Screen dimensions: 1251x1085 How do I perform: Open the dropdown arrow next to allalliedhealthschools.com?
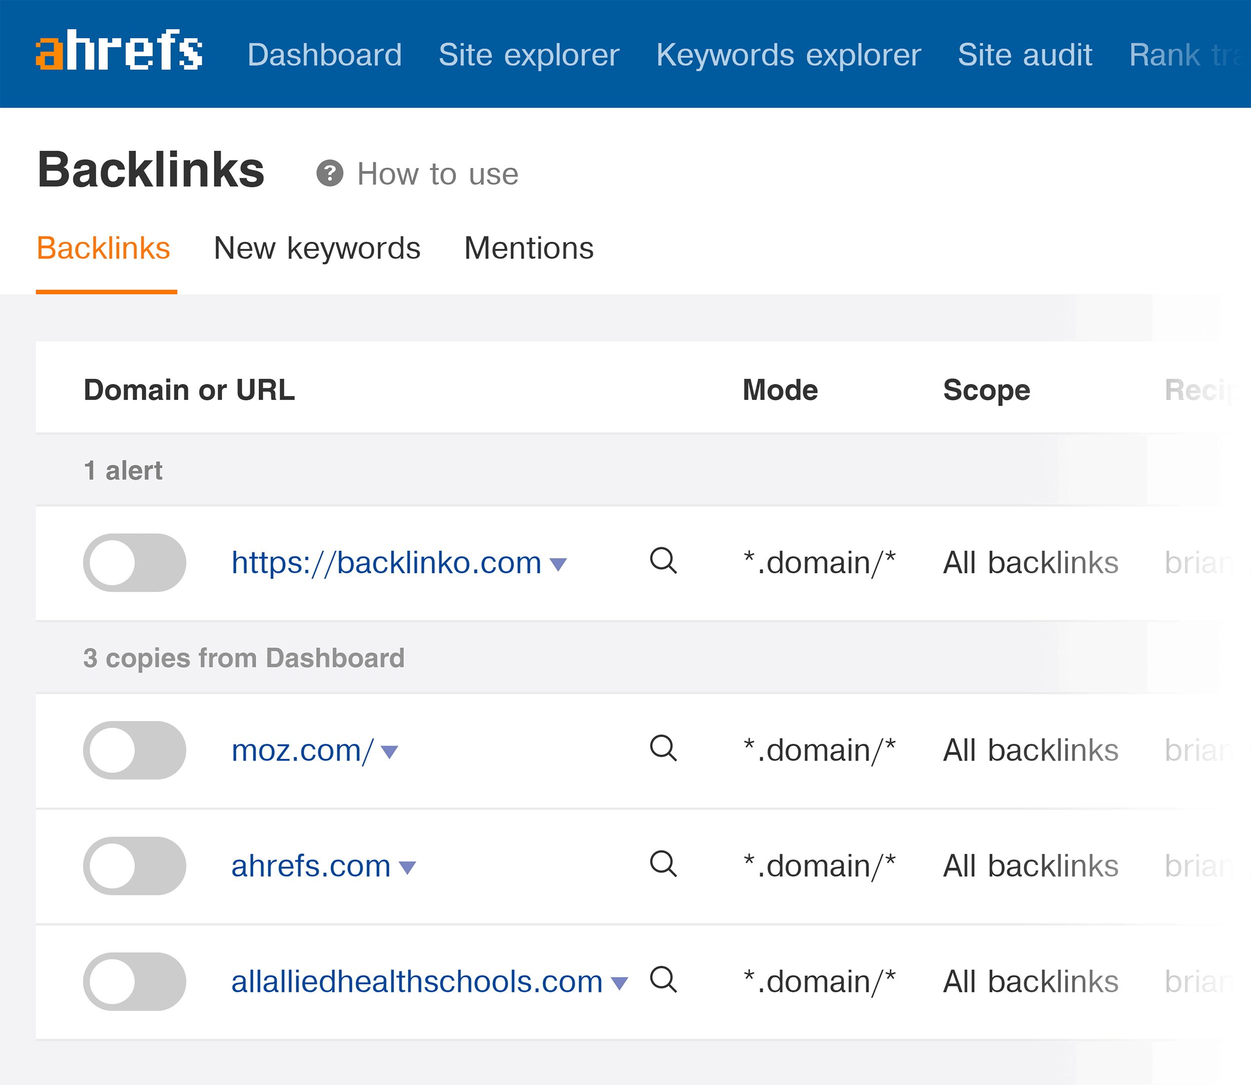(619, 984)
